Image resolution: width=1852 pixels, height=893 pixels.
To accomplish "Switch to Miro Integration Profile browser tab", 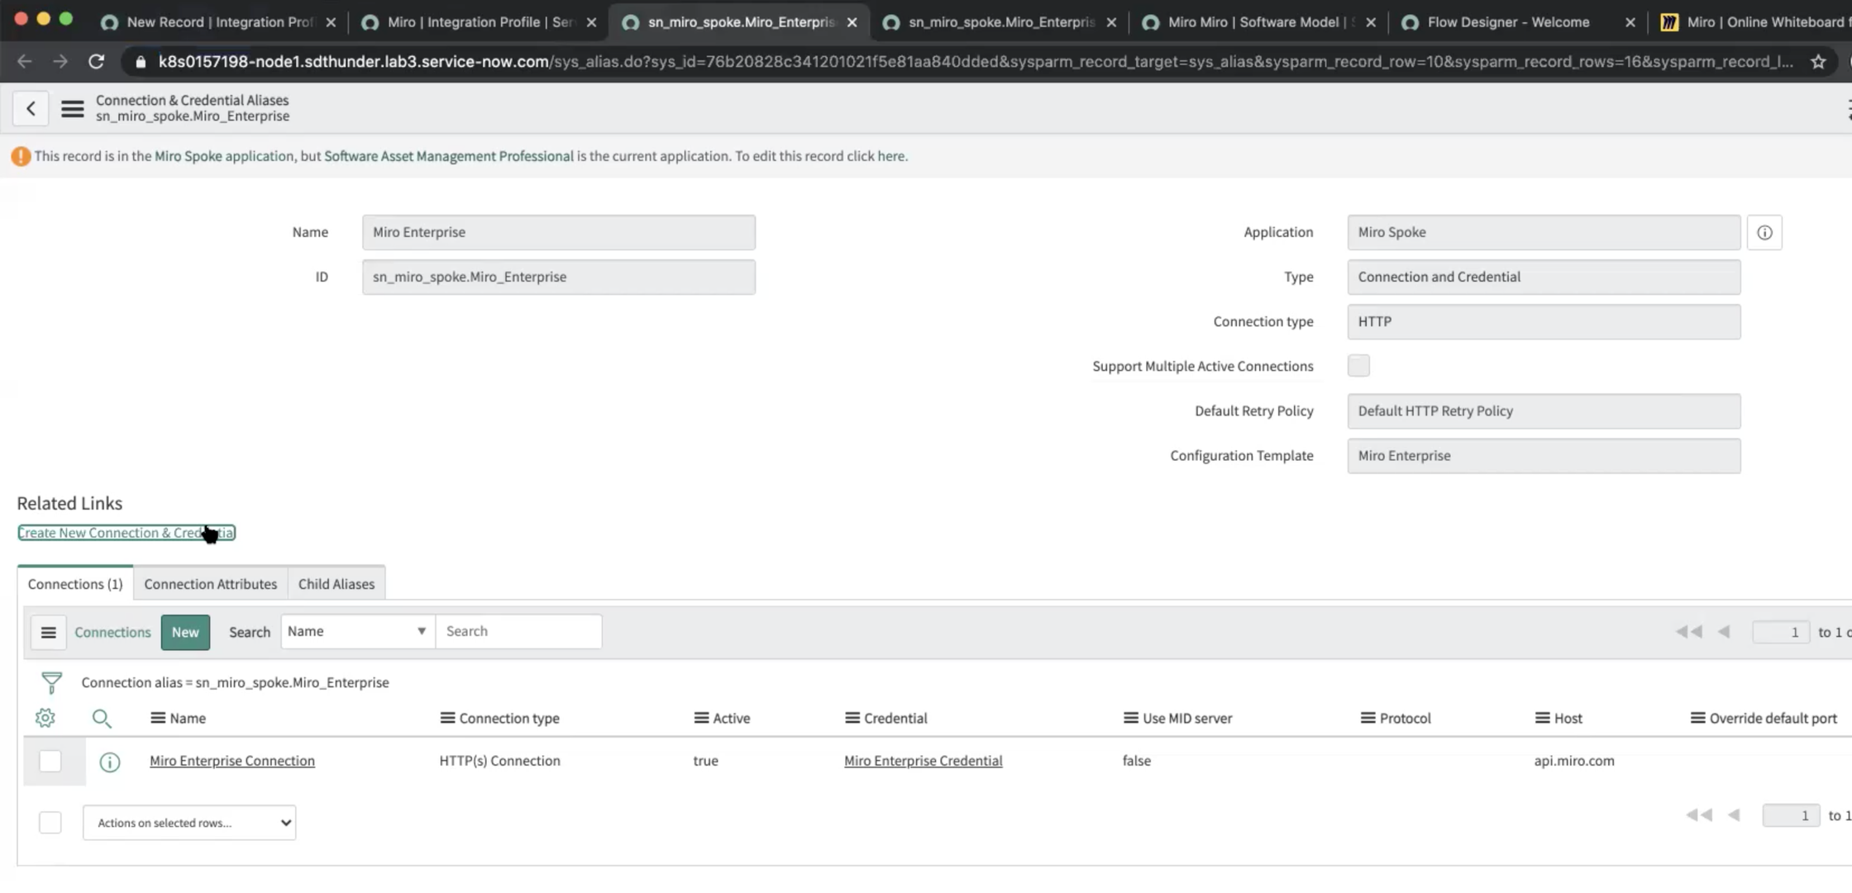I will pyautogui.click(x=480, y=22).
